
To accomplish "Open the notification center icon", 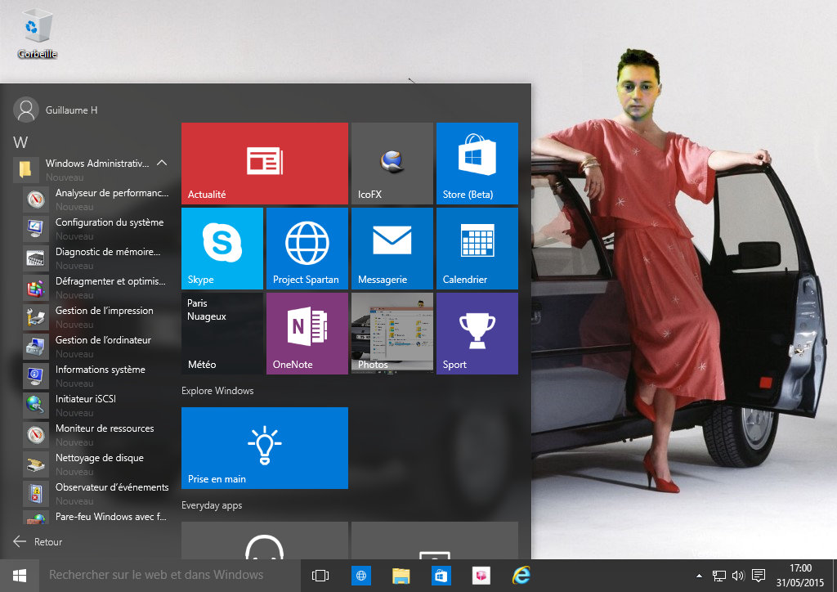I will [758, 576].
